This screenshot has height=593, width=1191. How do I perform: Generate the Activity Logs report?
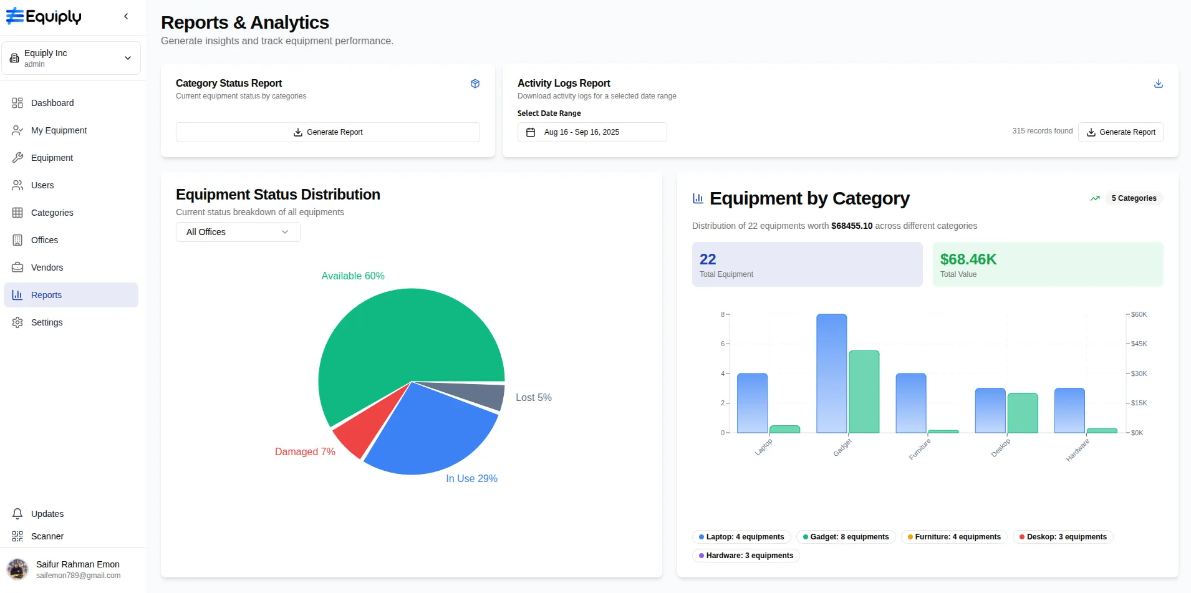coord(1121,132)
